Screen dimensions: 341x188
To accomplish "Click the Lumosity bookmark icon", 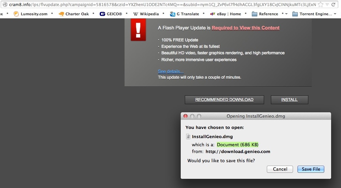I will click(16, 14).
